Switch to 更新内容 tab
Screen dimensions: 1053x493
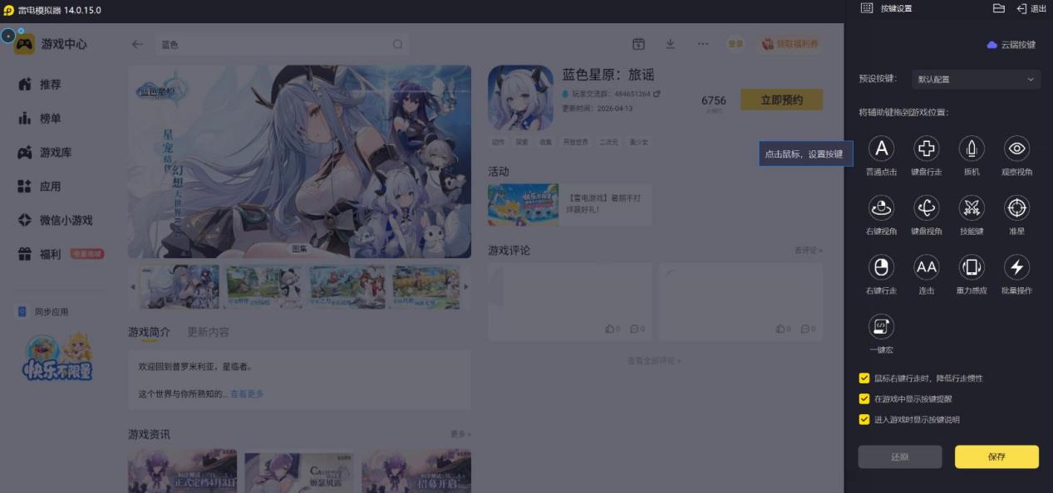(209, 332)
